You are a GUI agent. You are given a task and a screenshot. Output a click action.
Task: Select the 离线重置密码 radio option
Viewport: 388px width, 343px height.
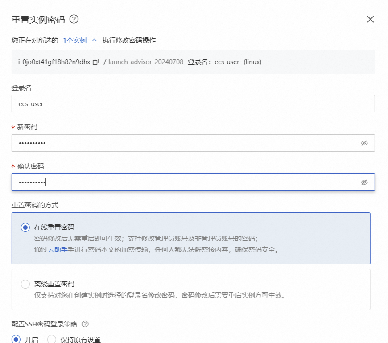point(25,284)
